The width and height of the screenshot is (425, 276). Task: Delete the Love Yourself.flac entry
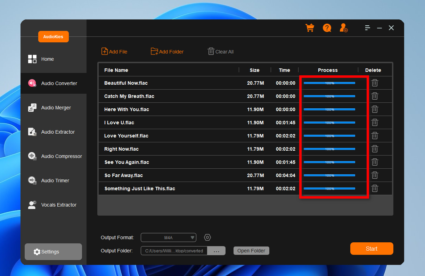point(375,136)
